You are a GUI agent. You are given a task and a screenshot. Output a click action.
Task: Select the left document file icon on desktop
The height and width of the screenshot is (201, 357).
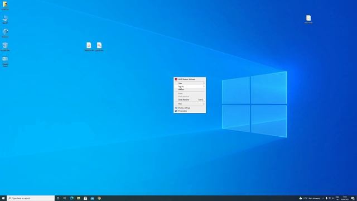[x=89, y=46]
